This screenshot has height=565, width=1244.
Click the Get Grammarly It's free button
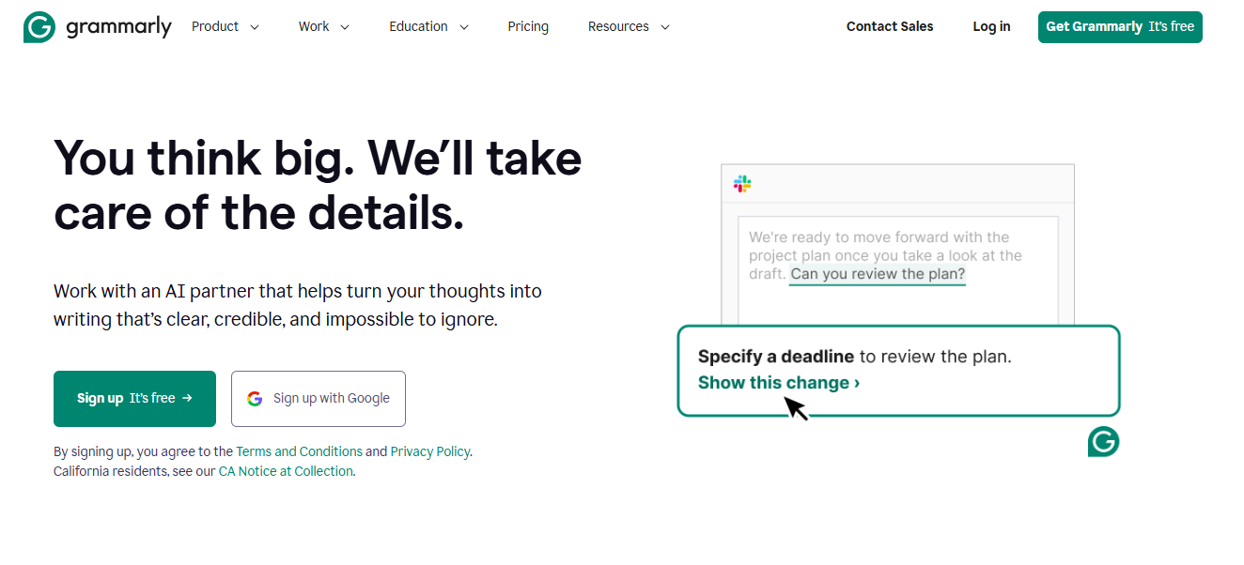tap(1119, 27)
